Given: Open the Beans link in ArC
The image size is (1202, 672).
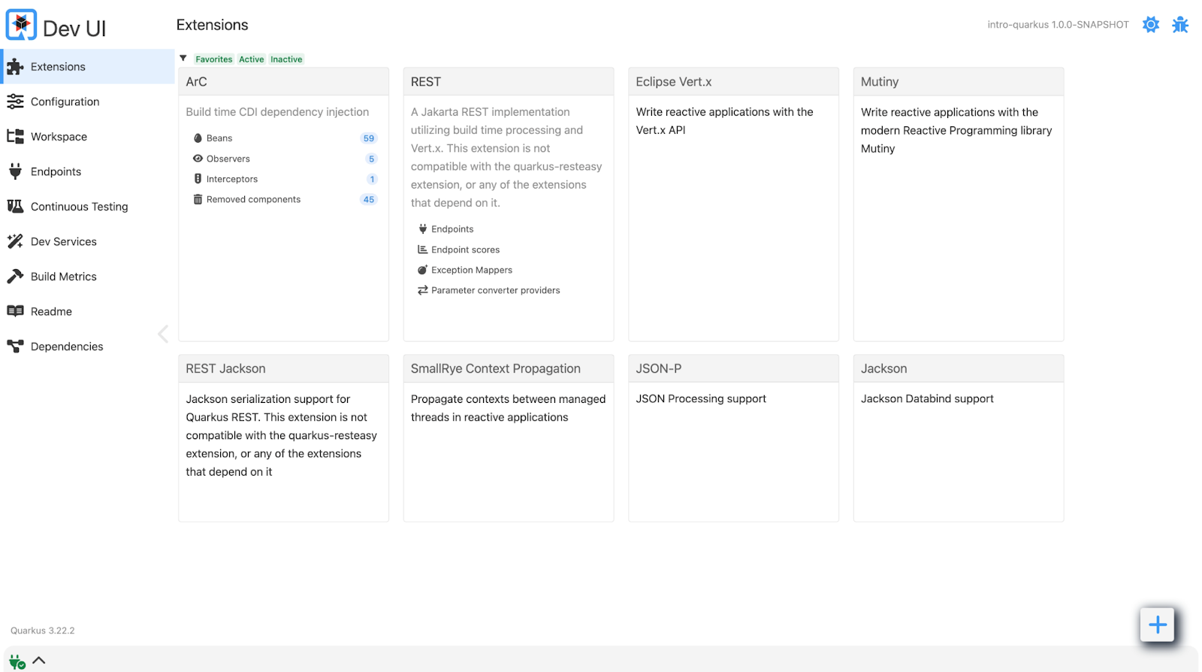Looking at the screenshot, I should [x=219, y=138].
